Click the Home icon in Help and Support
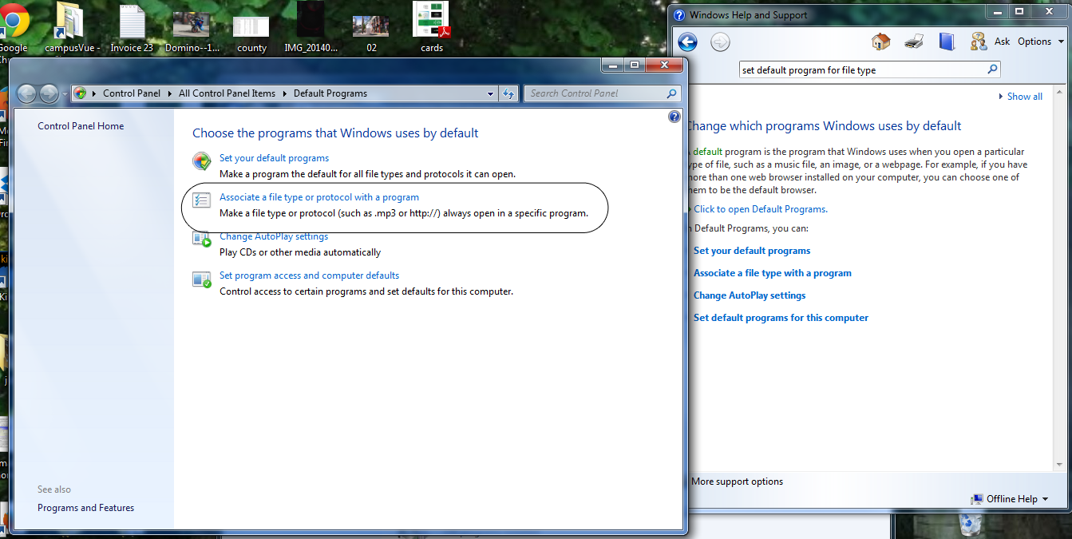Viewport: 1072px width, 539px height. pos(880,42)
